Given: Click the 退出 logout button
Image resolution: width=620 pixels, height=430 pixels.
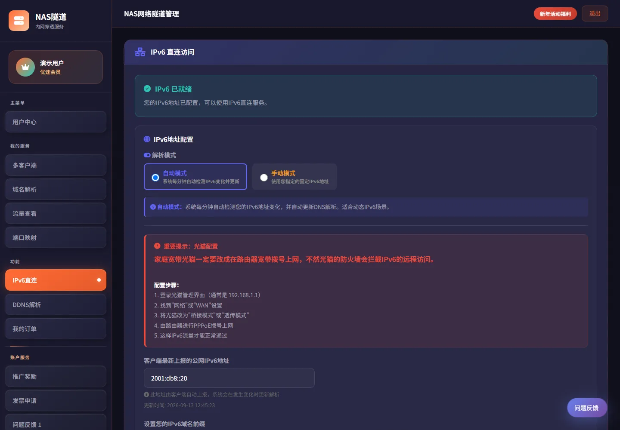Looking at the screenshot, I should [x=595, y=14].
